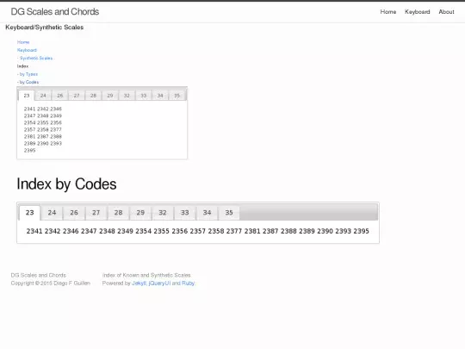Open About in the top navigation bar

[x=446, y=12]
